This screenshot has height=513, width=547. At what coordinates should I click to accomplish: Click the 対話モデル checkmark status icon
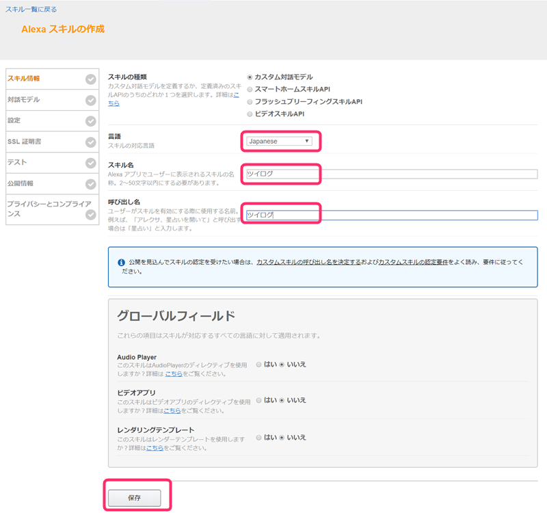coord(91,101)
